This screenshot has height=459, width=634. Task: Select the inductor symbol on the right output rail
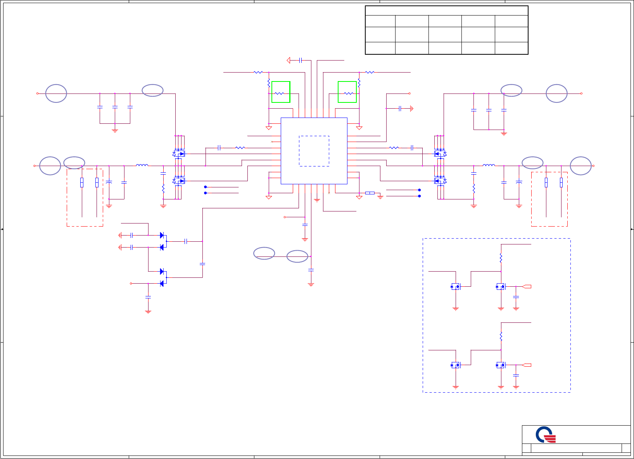[x=489, y=165]
